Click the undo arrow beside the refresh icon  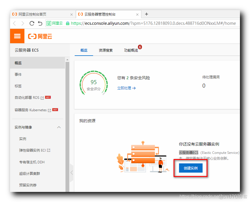click(x=40, y=23)
